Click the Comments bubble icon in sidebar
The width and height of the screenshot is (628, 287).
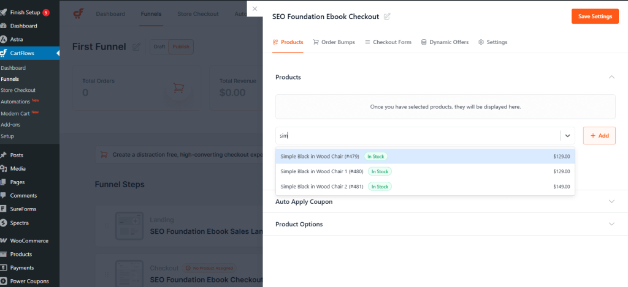pos(4,195)
